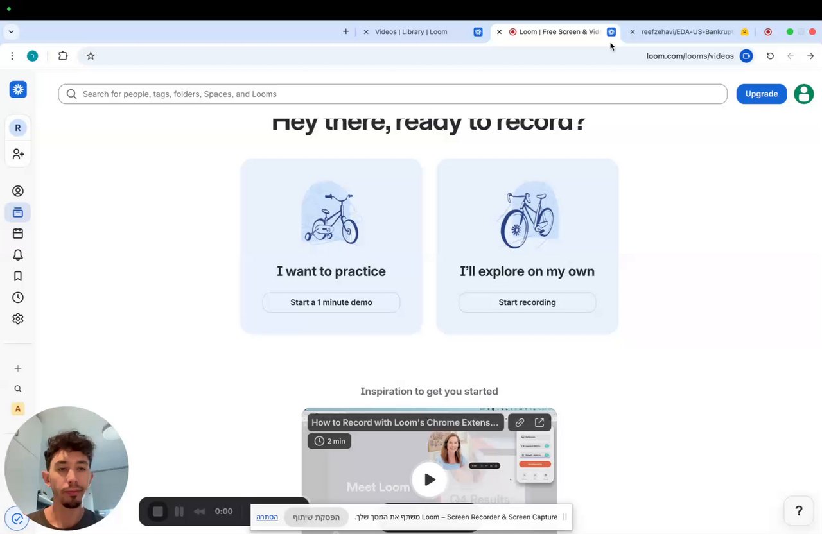Open the R workspace switcher

click(17, 128)
